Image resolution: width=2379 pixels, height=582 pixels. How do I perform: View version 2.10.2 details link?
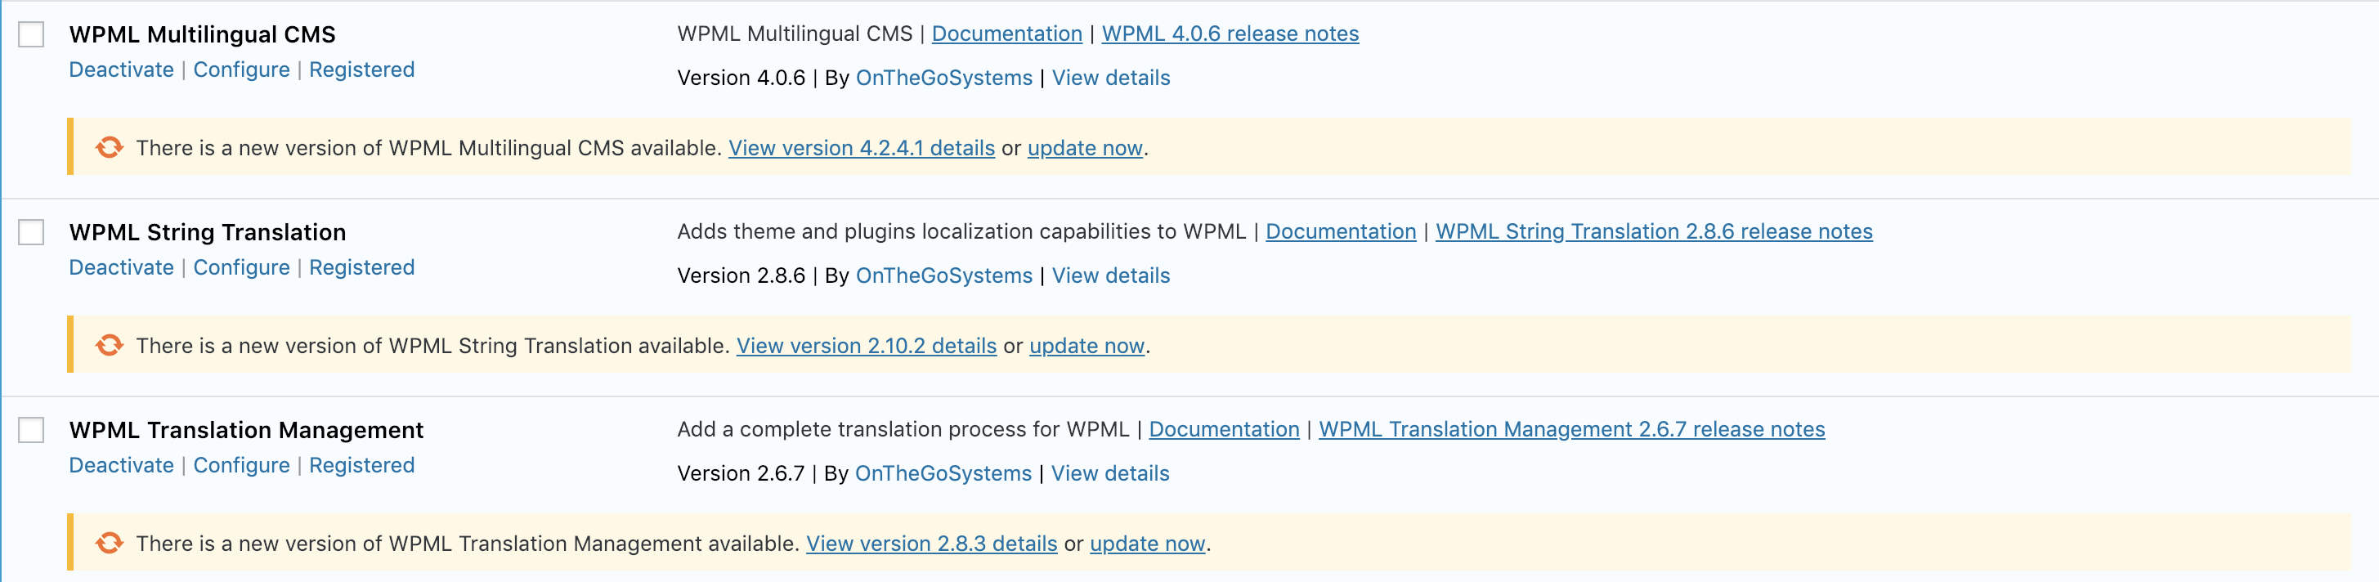(867, 346)
